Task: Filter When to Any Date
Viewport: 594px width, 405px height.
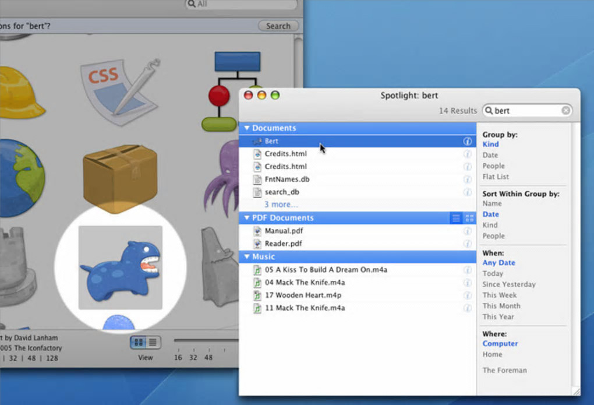Action: (499, 263)
